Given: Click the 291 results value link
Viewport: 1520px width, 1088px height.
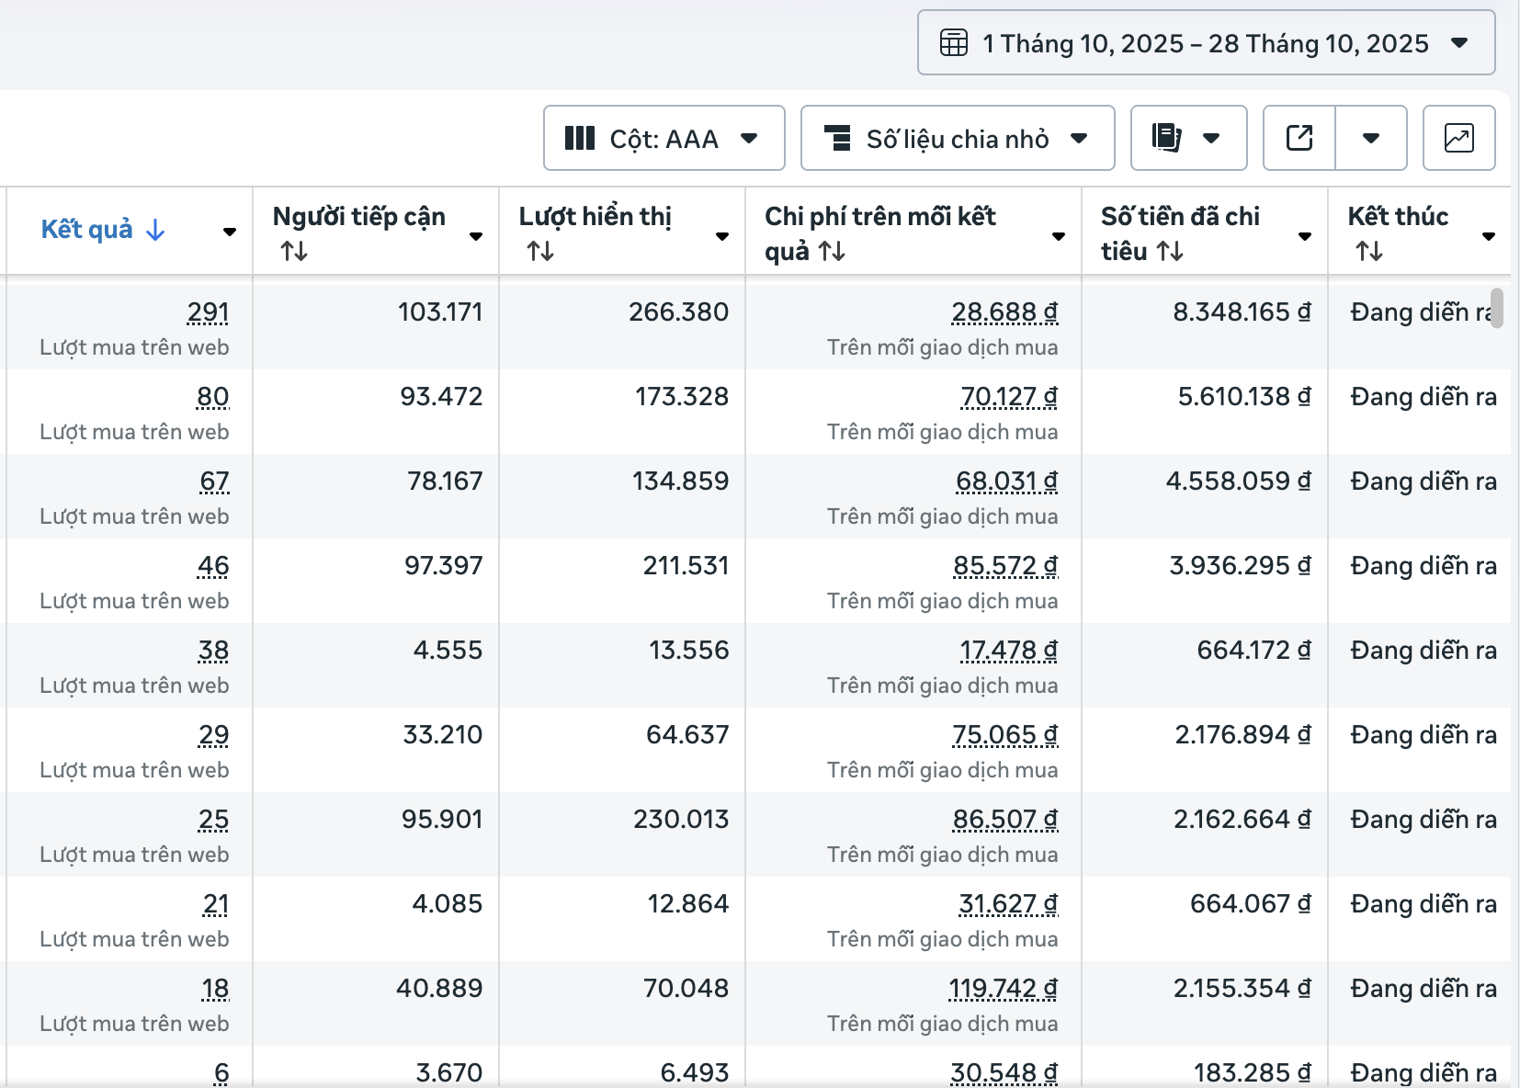Looking at the screenshot, I should (208, 312).
